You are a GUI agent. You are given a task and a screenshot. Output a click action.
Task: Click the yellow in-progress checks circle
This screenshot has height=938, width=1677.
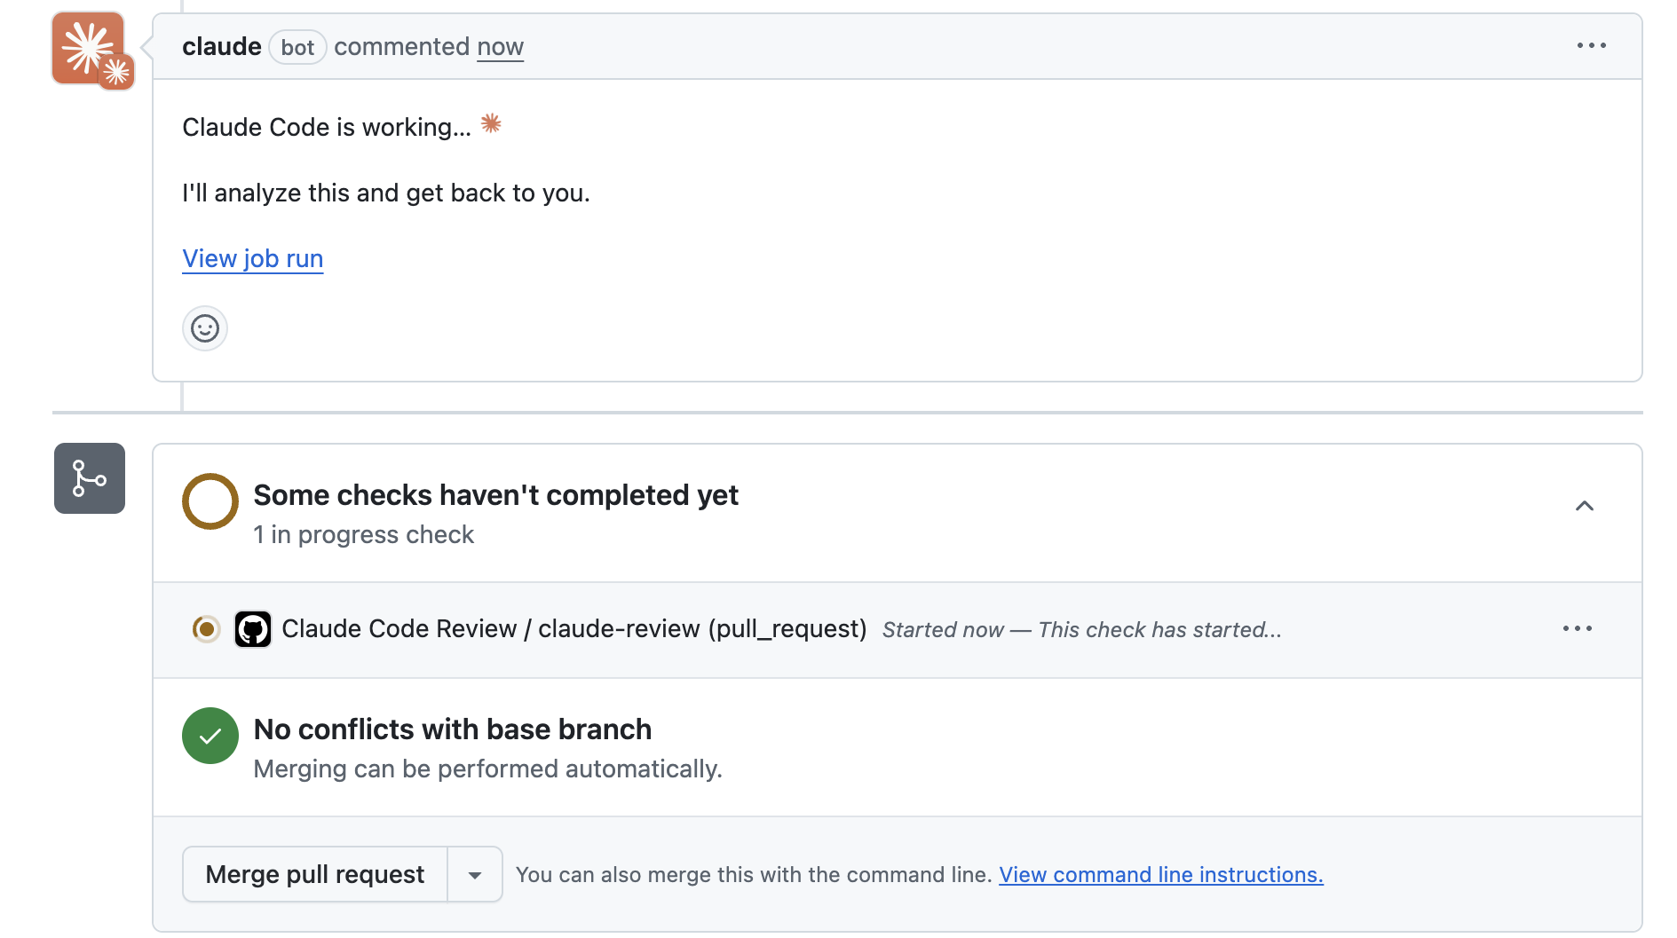click(210, 501)
